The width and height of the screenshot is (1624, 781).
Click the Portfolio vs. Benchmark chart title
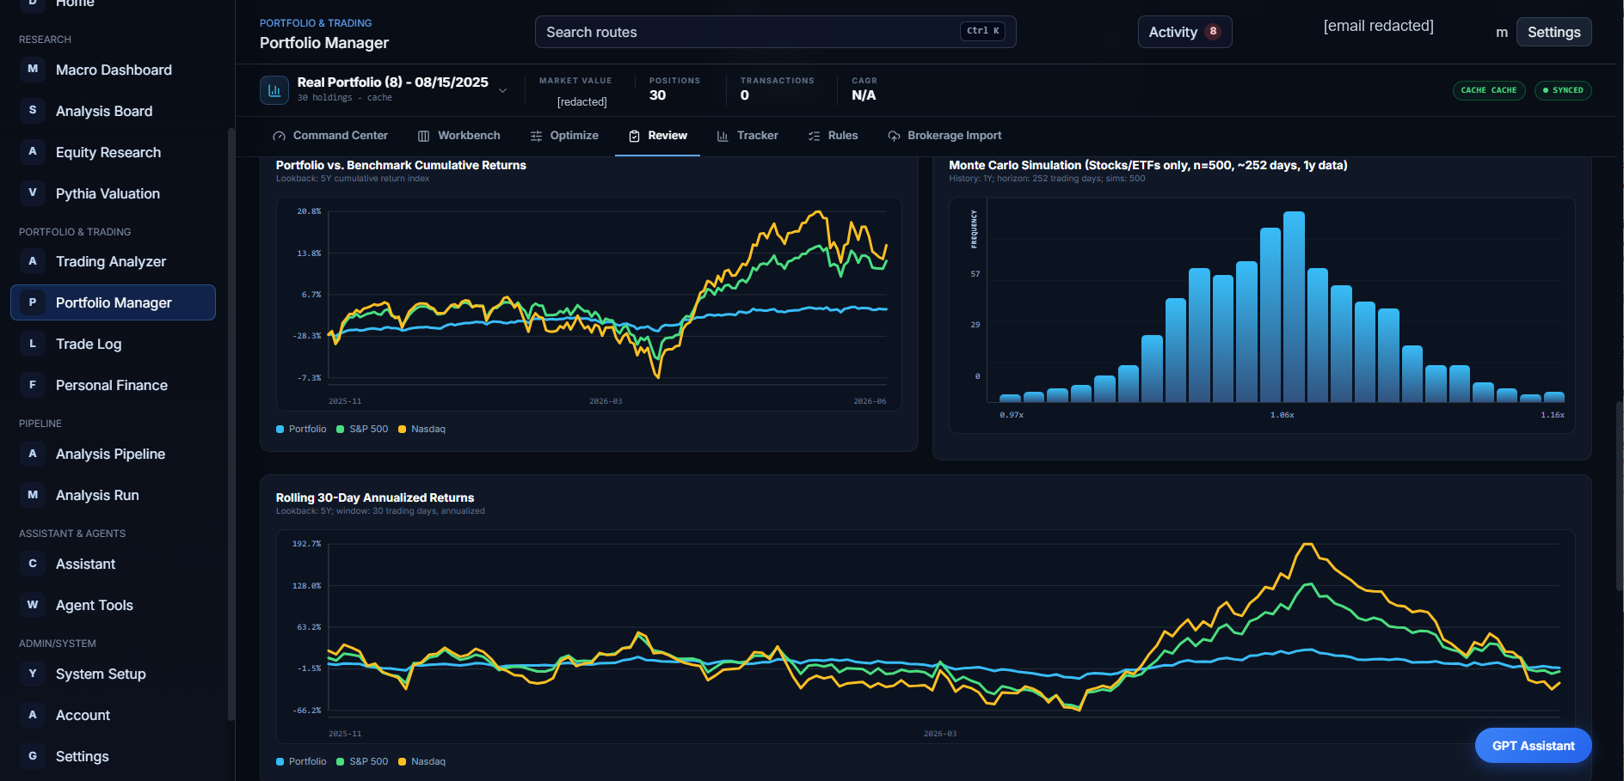pos(401,165)
